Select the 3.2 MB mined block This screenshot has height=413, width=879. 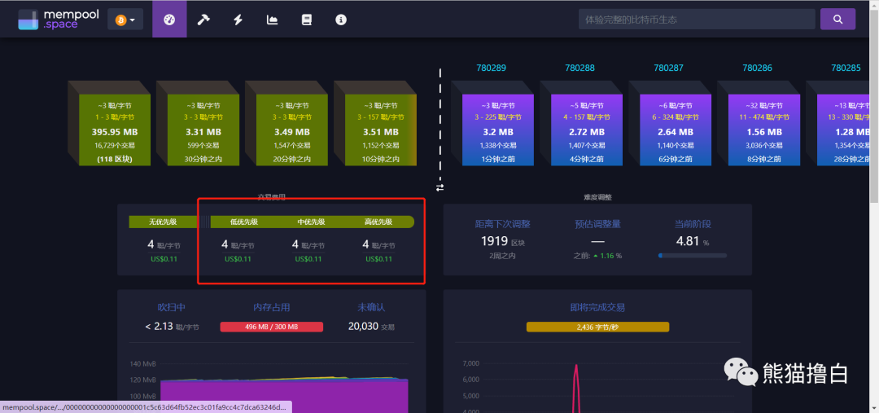(x=498, y=130)
